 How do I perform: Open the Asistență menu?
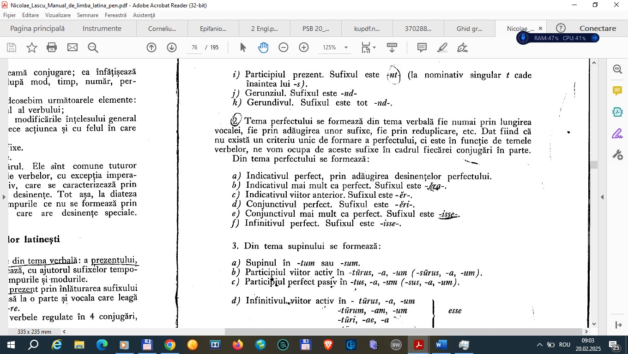pos(144,15)
